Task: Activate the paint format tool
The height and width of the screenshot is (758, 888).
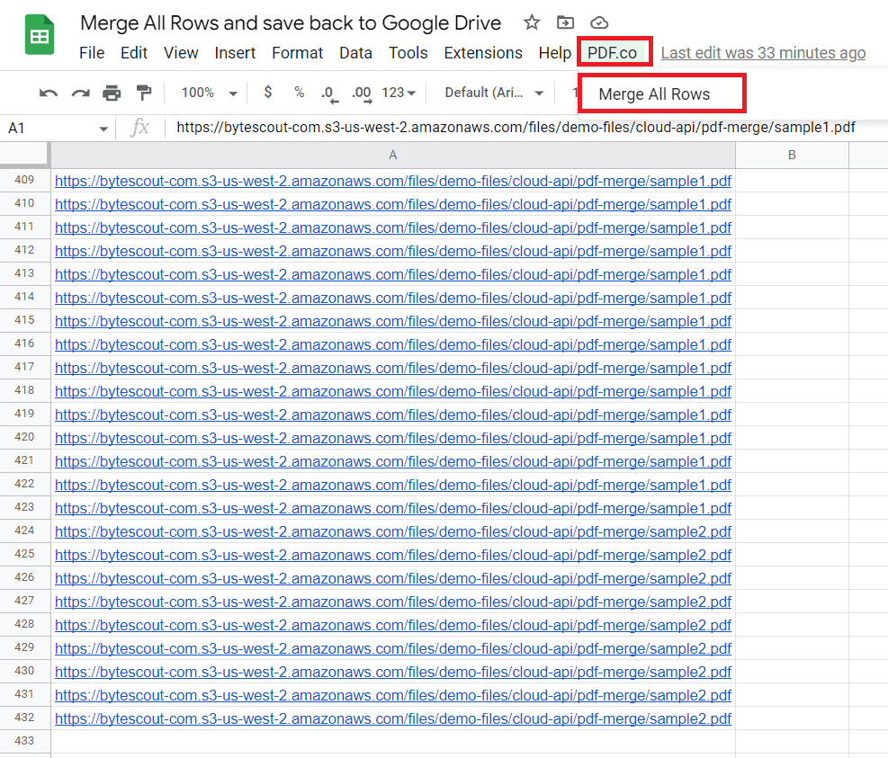Action: pyautogui.click(x=143, y=93)
